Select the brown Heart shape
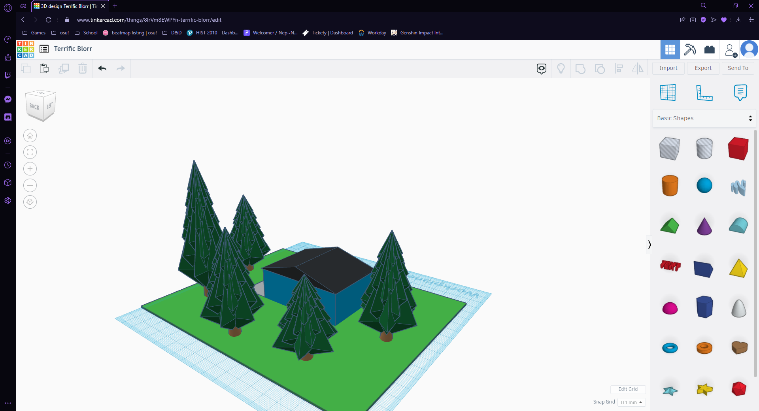Screen dimensions: 759x411 [739, 348]
